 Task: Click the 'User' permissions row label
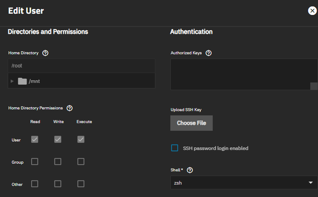(x=16, y=140)
